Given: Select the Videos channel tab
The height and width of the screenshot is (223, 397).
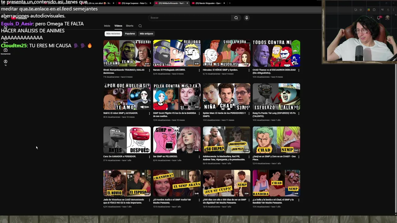Looking at the screenshot, I should [x=118, y=26].
